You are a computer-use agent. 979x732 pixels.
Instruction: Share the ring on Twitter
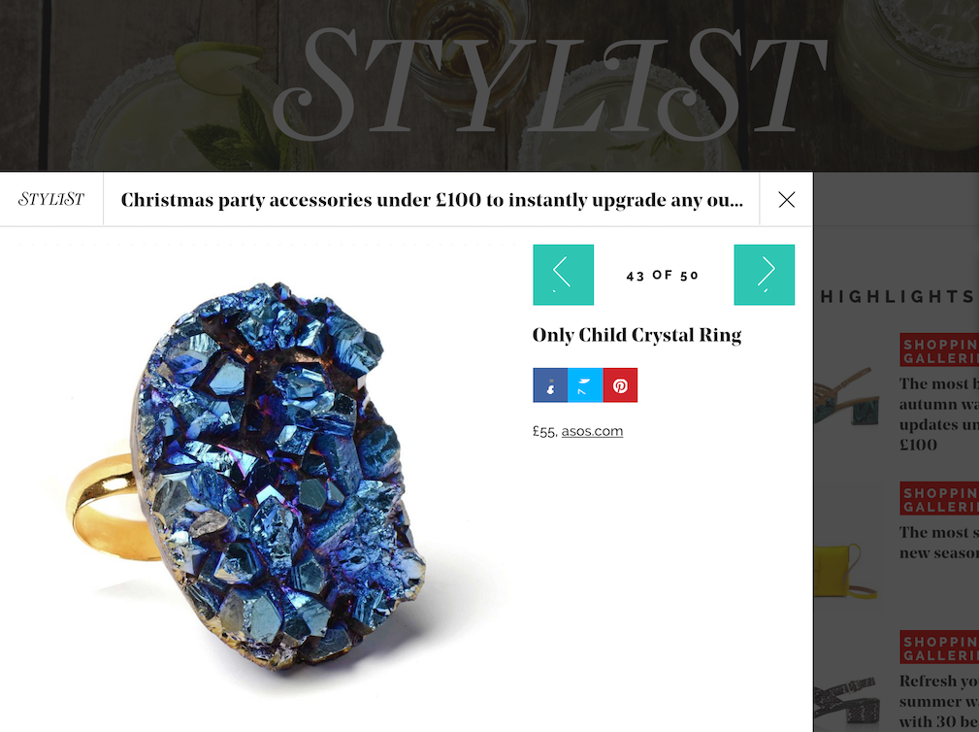tap(585, 385)
